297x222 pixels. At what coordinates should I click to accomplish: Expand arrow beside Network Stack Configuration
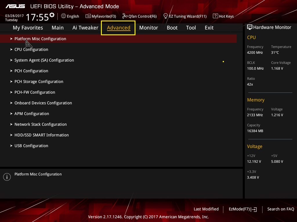pos(11,124)
